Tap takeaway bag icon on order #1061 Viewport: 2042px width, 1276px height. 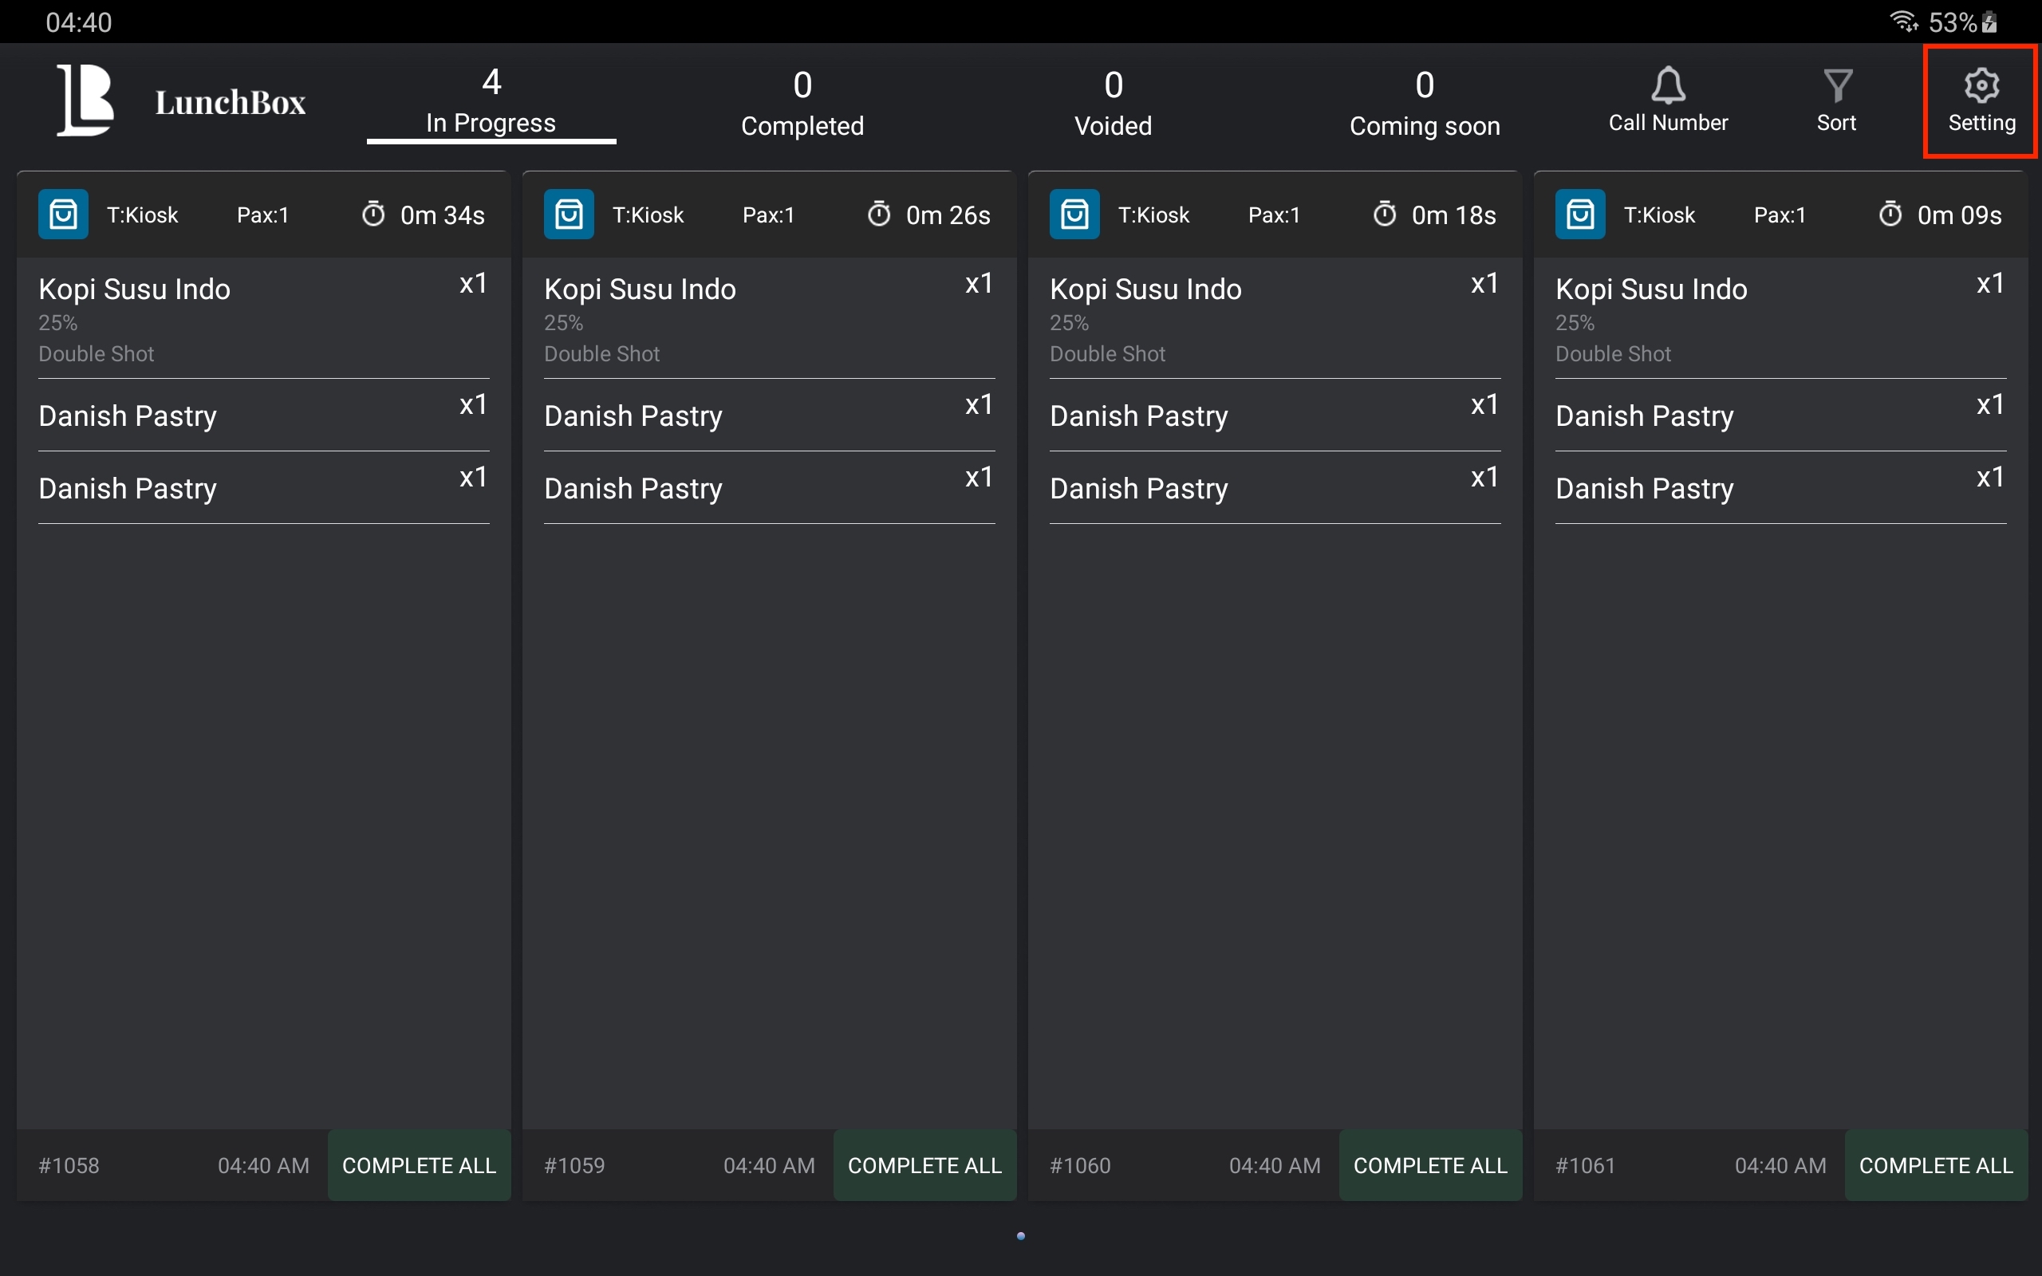tap(1579, 215)
